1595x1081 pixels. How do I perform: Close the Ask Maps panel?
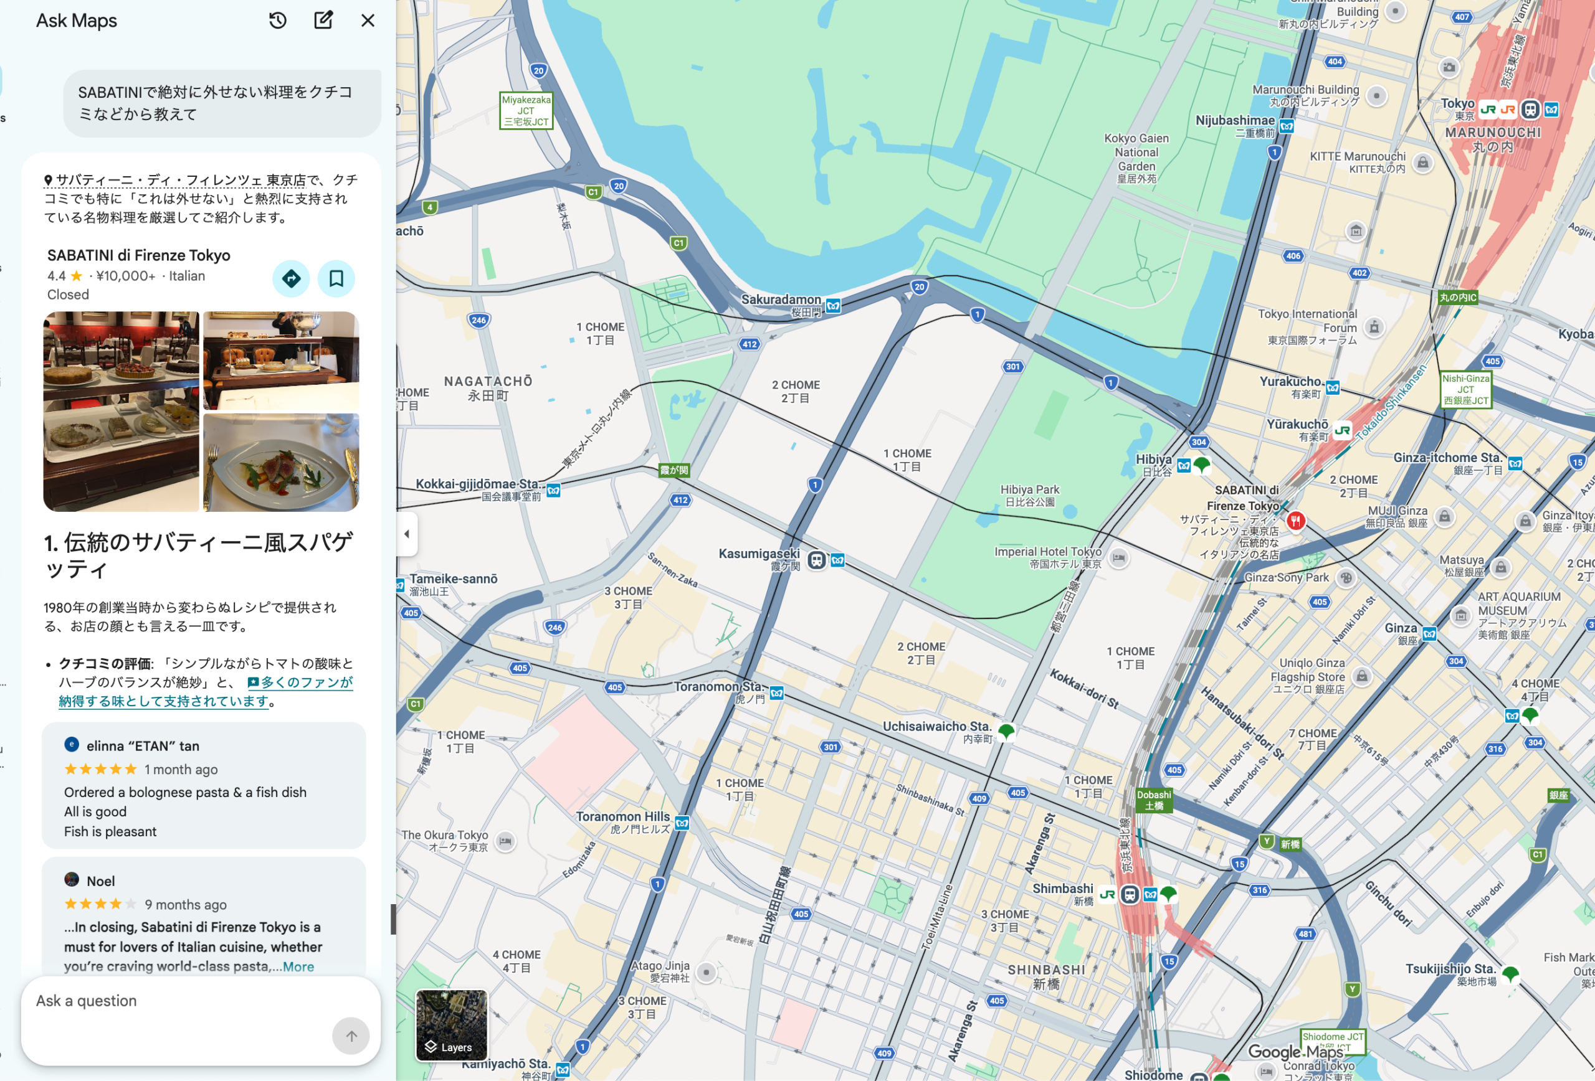click(368, 21)
